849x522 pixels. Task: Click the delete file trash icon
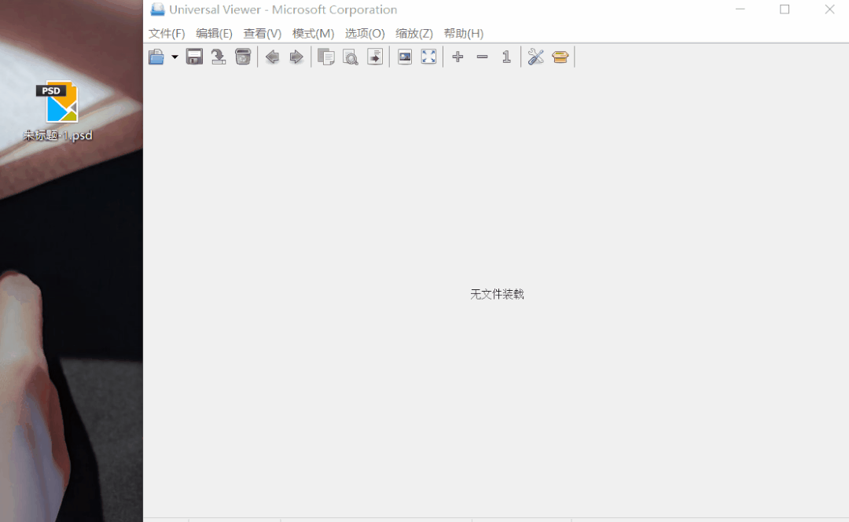click(243, 57)
